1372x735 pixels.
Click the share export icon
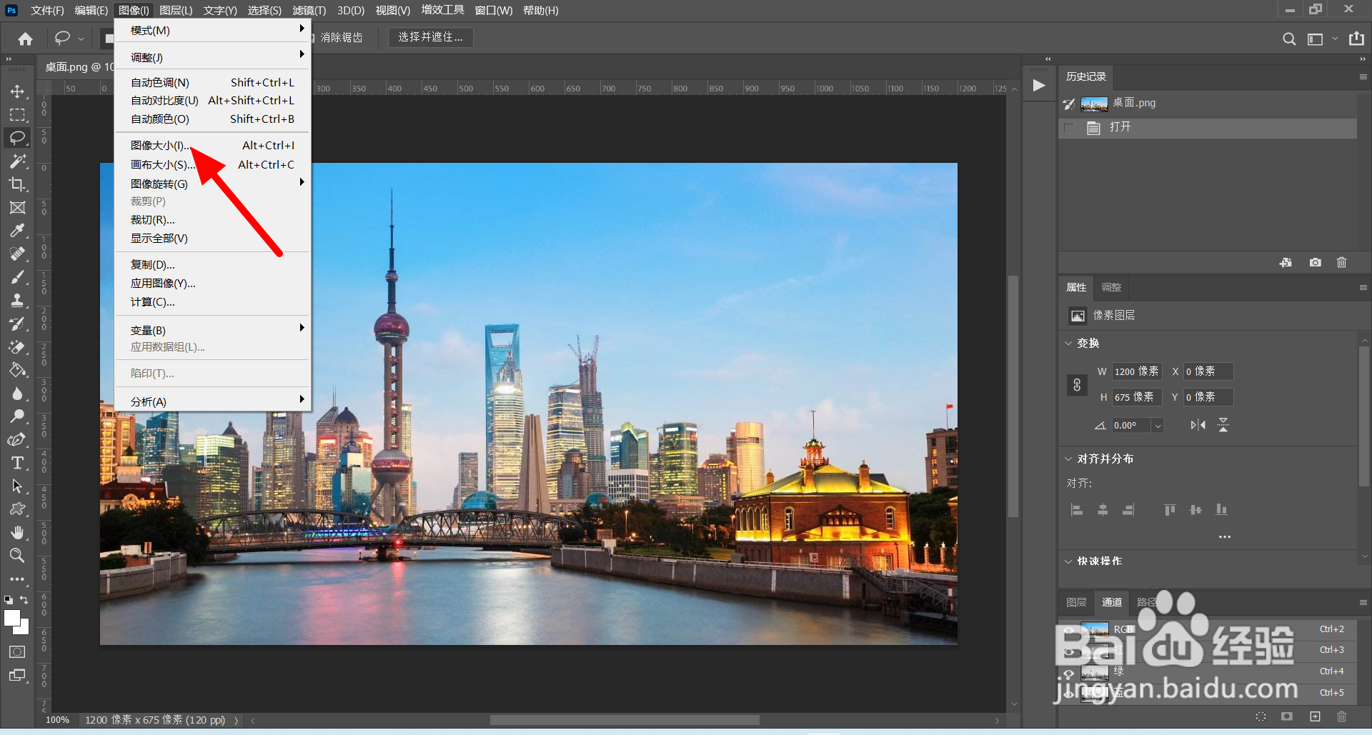tap(1356, 39)
